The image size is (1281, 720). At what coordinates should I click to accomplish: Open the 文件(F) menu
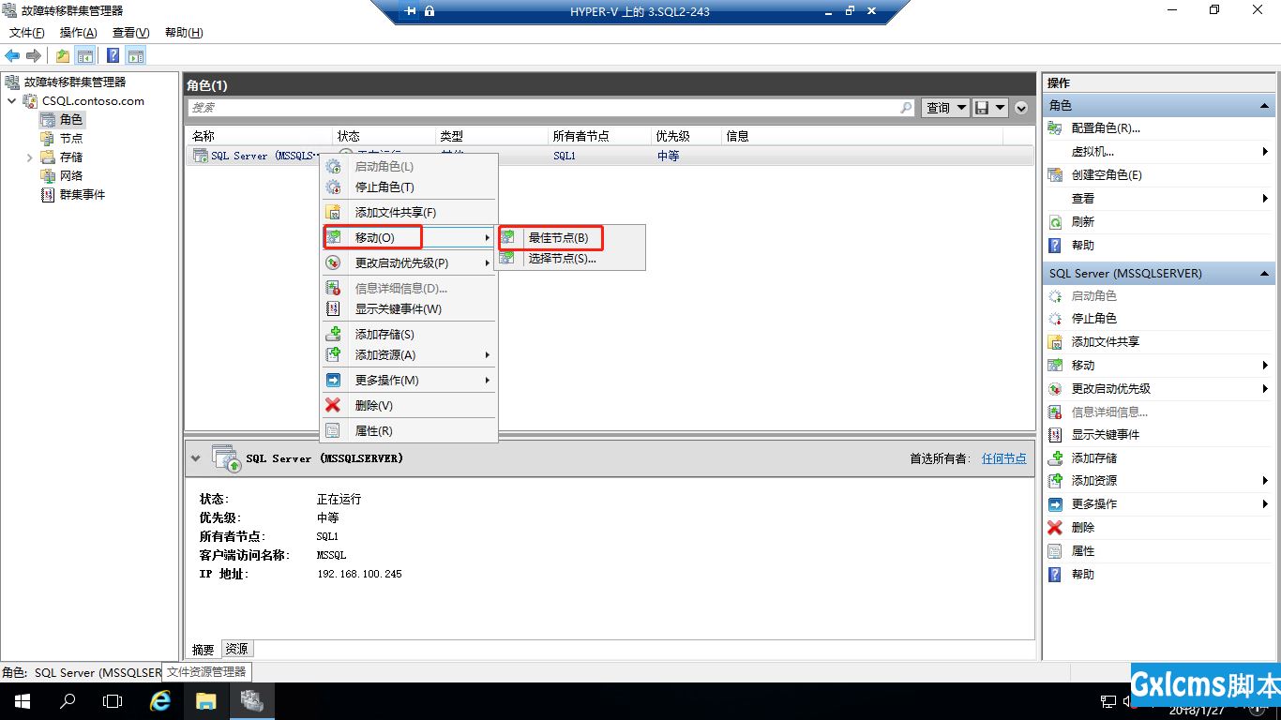27,33
